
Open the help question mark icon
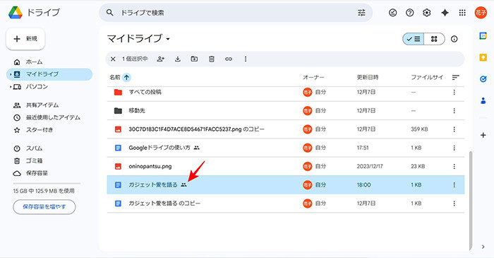[x=409, y=13]
